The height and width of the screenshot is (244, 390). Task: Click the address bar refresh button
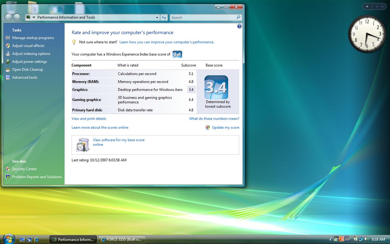164,17
